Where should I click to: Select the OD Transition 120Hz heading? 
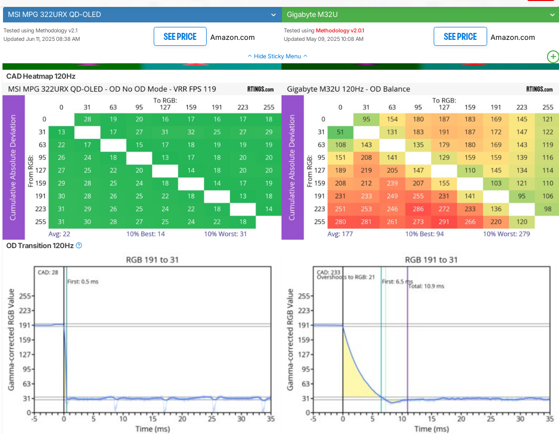[40, 246]
